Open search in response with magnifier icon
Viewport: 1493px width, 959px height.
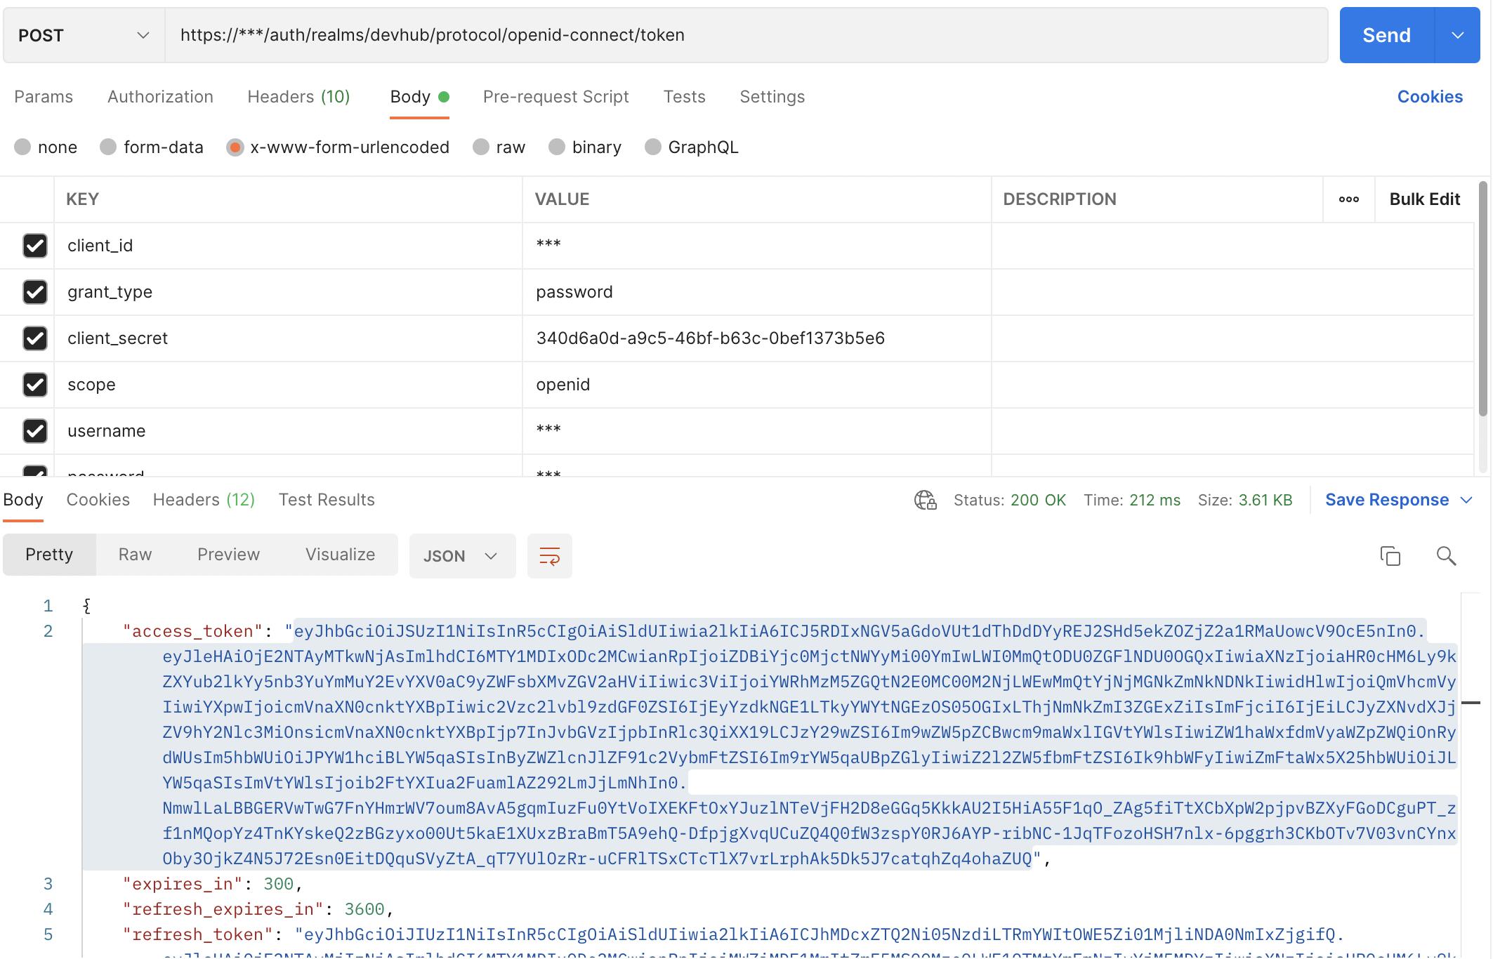pyautogui.click(x=1446, y=556)
